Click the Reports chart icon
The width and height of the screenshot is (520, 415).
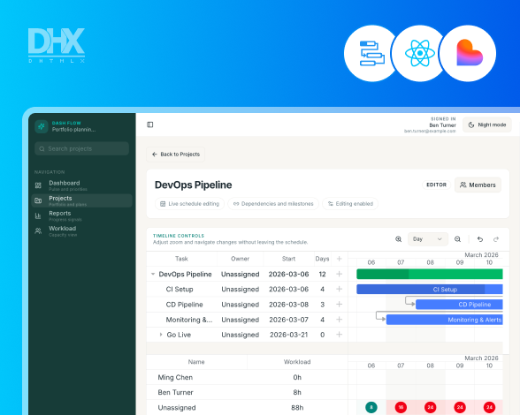click(38, 216)
